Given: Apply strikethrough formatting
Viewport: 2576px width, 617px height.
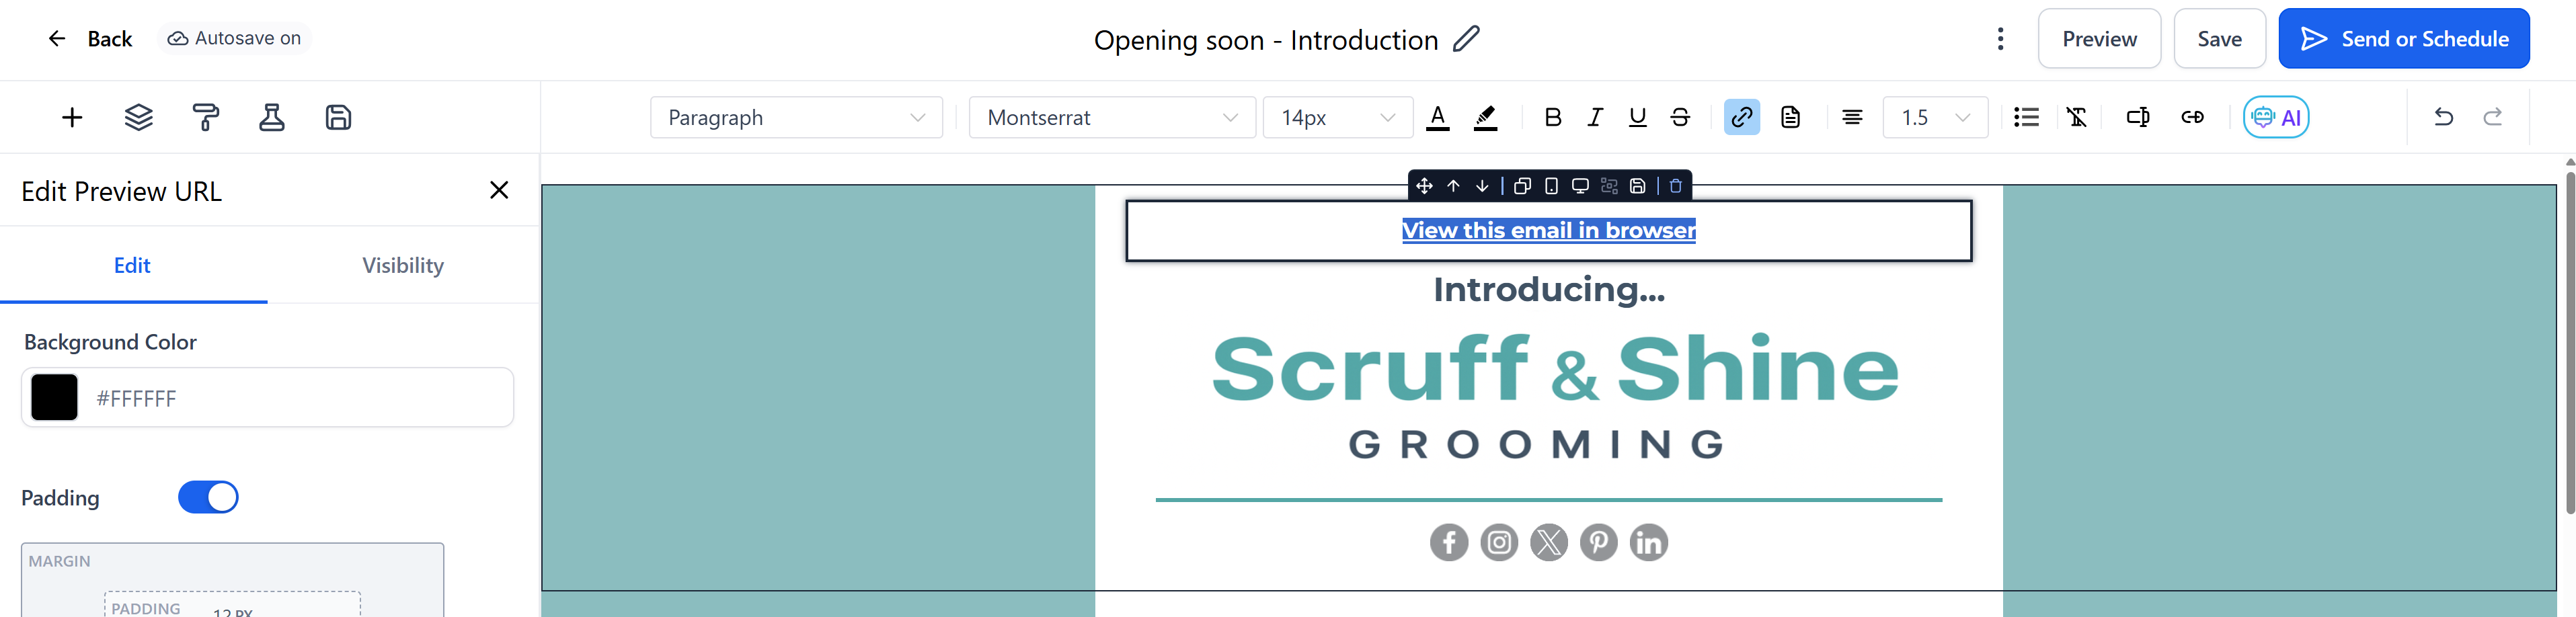Looking at the screenshot, I should (x=1680, y=117).
